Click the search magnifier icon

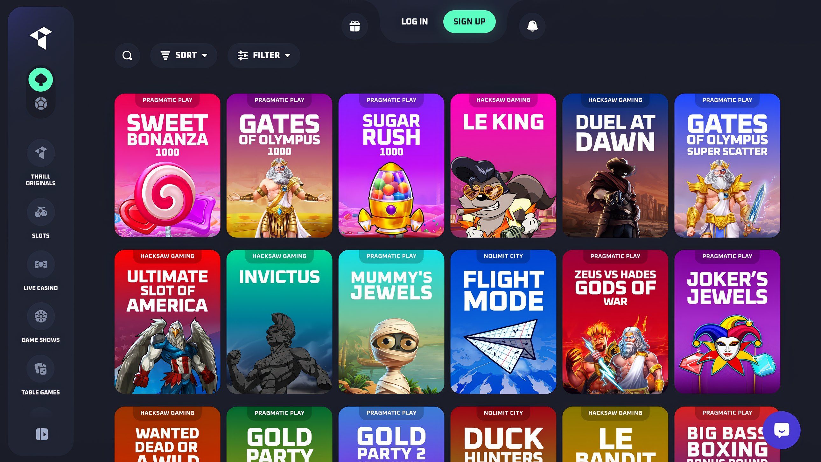(x=127, y=55)
